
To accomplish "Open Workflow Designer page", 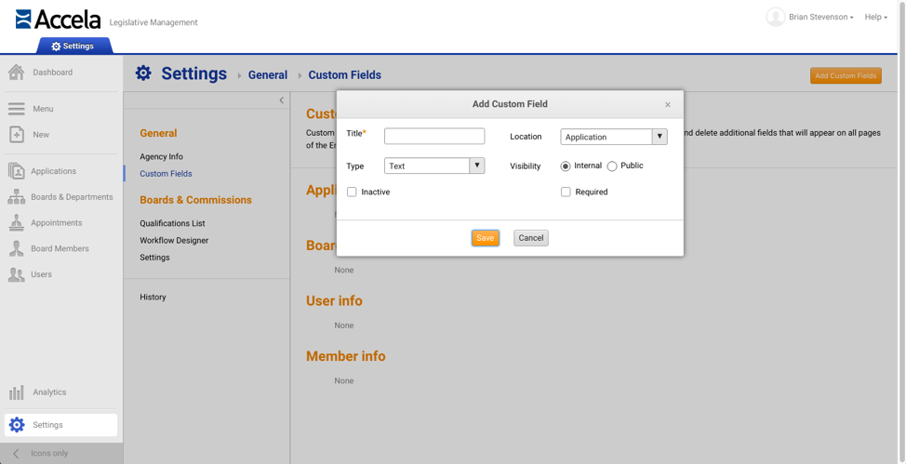I will click(x=174, y=241).
